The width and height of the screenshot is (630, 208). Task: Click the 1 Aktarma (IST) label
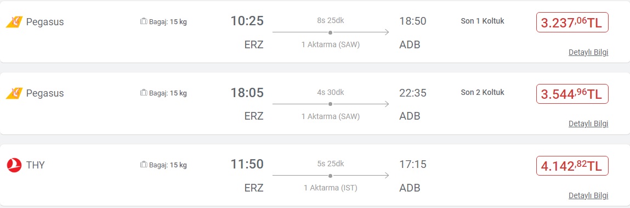tap(330, 188)
